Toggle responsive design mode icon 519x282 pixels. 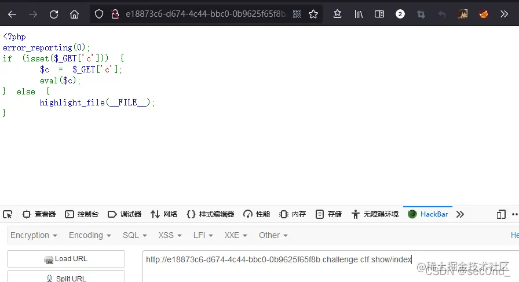click(501, 214)
